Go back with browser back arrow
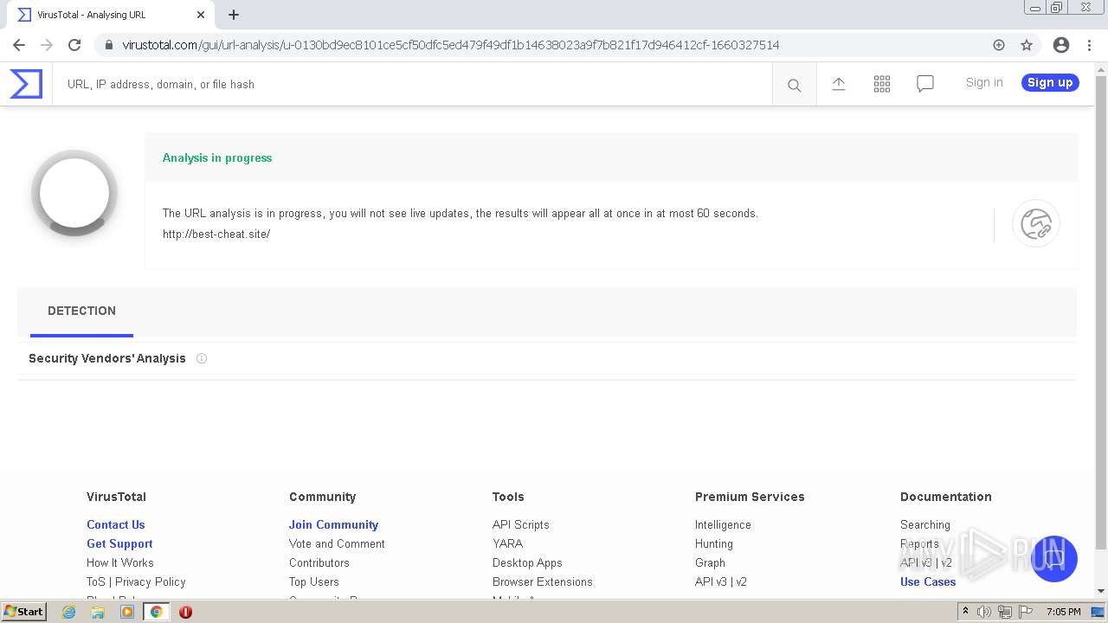1108x623 pixels. [19, 45]
